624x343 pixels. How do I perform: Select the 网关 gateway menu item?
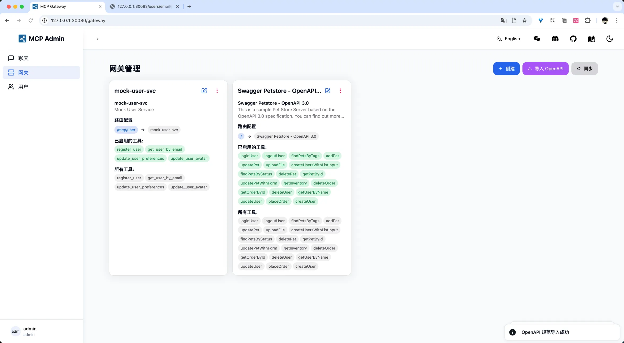[x=41, y=72]
